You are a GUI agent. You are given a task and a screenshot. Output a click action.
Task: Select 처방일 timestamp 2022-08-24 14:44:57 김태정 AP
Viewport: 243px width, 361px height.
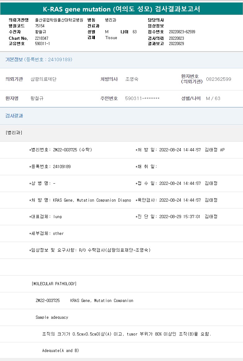tap(192, 150)
